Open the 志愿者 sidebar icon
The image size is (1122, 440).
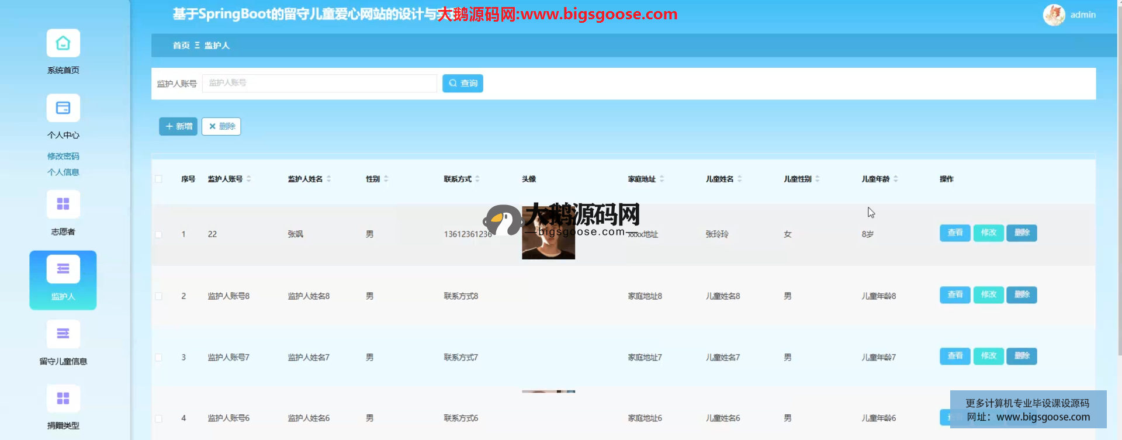tap(63, 205)
